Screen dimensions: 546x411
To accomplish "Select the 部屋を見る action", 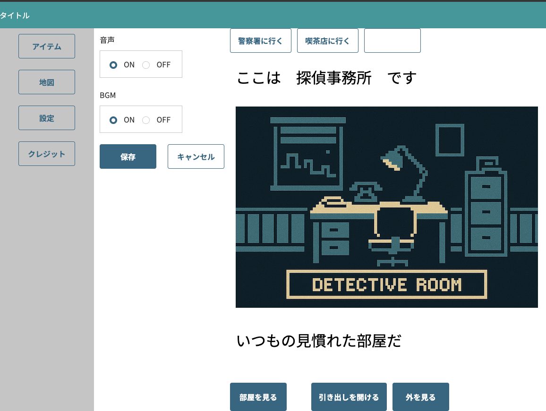I will tap(258, 397).
